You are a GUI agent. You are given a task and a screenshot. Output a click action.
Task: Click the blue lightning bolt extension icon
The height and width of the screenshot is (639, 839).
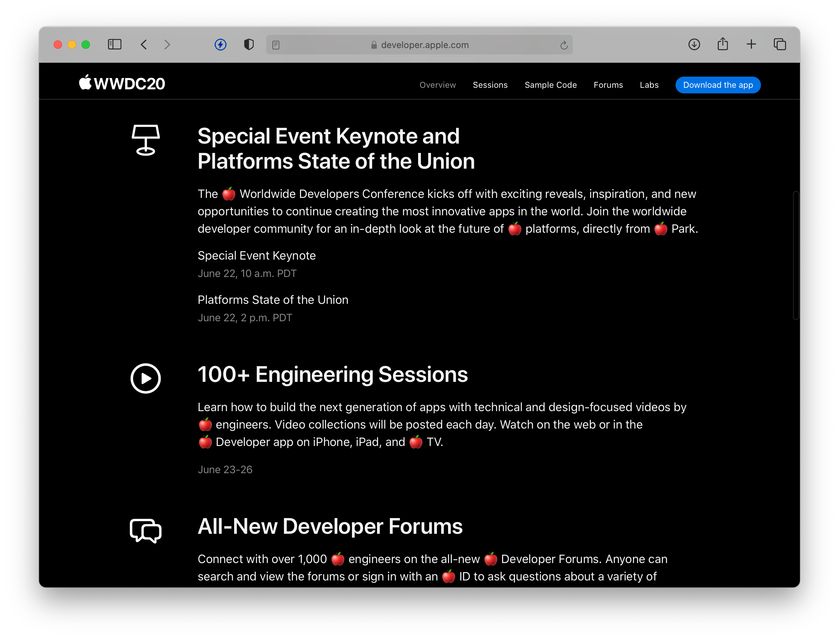click(x=221, y=45)
